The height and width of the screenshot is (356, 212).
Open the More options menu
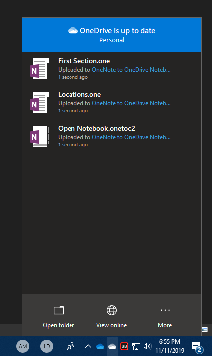pyautogui.click(x=165, y=316)
